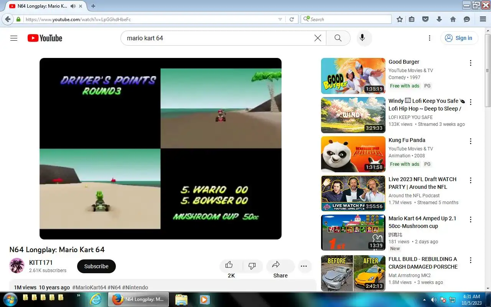Open Windows Explorer from taskbar
Viewport: 491px width, 307px height.
[x=181, y=299]
